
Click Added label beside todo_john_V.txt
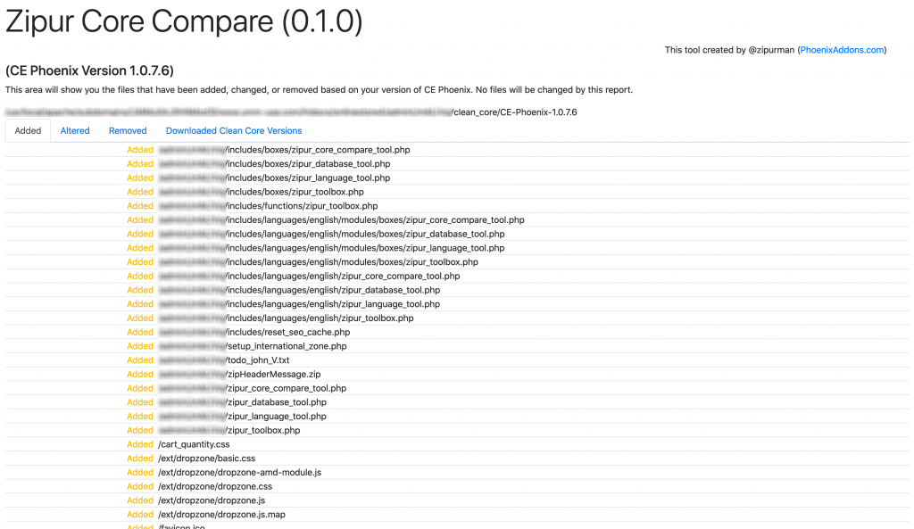tap(140, 360)
